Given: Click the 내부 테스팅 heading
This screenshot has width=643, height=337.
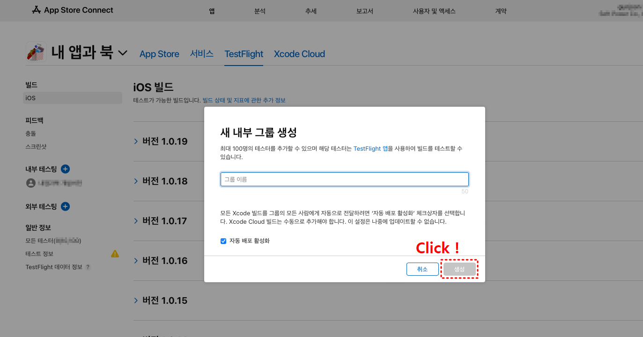Looking at the screenshot, I should 41,169.
